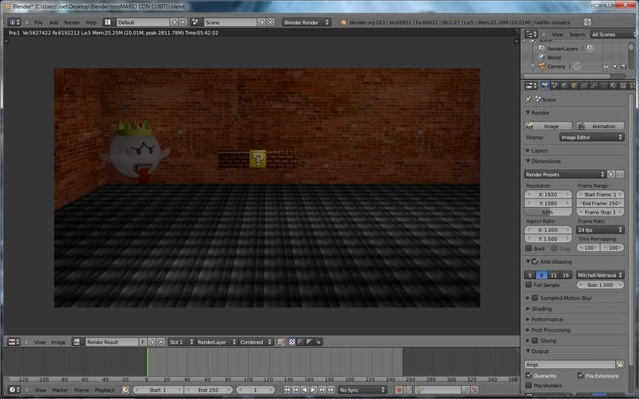This screenshot has width=639, height=399.
Task: Select Render properties tab icon
Action: (x=545, y=85)
